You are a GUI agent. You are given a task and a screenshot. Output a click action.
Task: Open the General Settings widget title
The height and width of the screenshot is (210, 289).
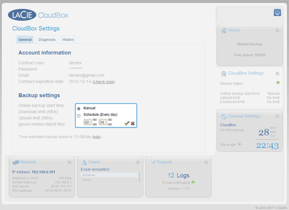tap(244, 116)
